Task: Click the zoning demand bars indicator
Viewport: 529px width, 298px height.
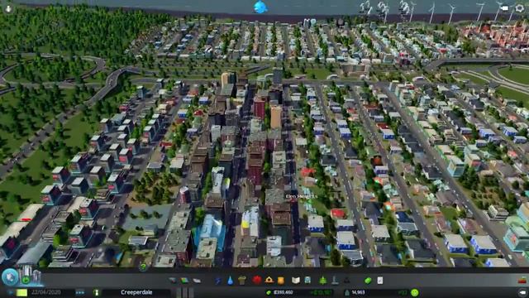Action: click(185, 292)
